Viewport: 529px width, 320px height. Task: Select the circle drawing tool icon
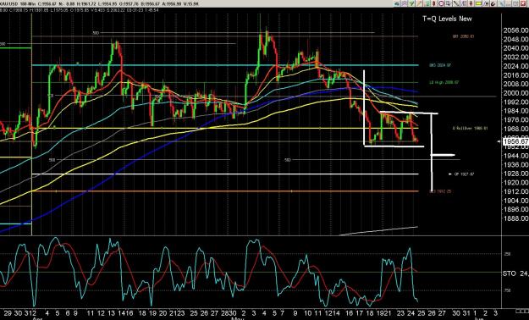point(441,3)
